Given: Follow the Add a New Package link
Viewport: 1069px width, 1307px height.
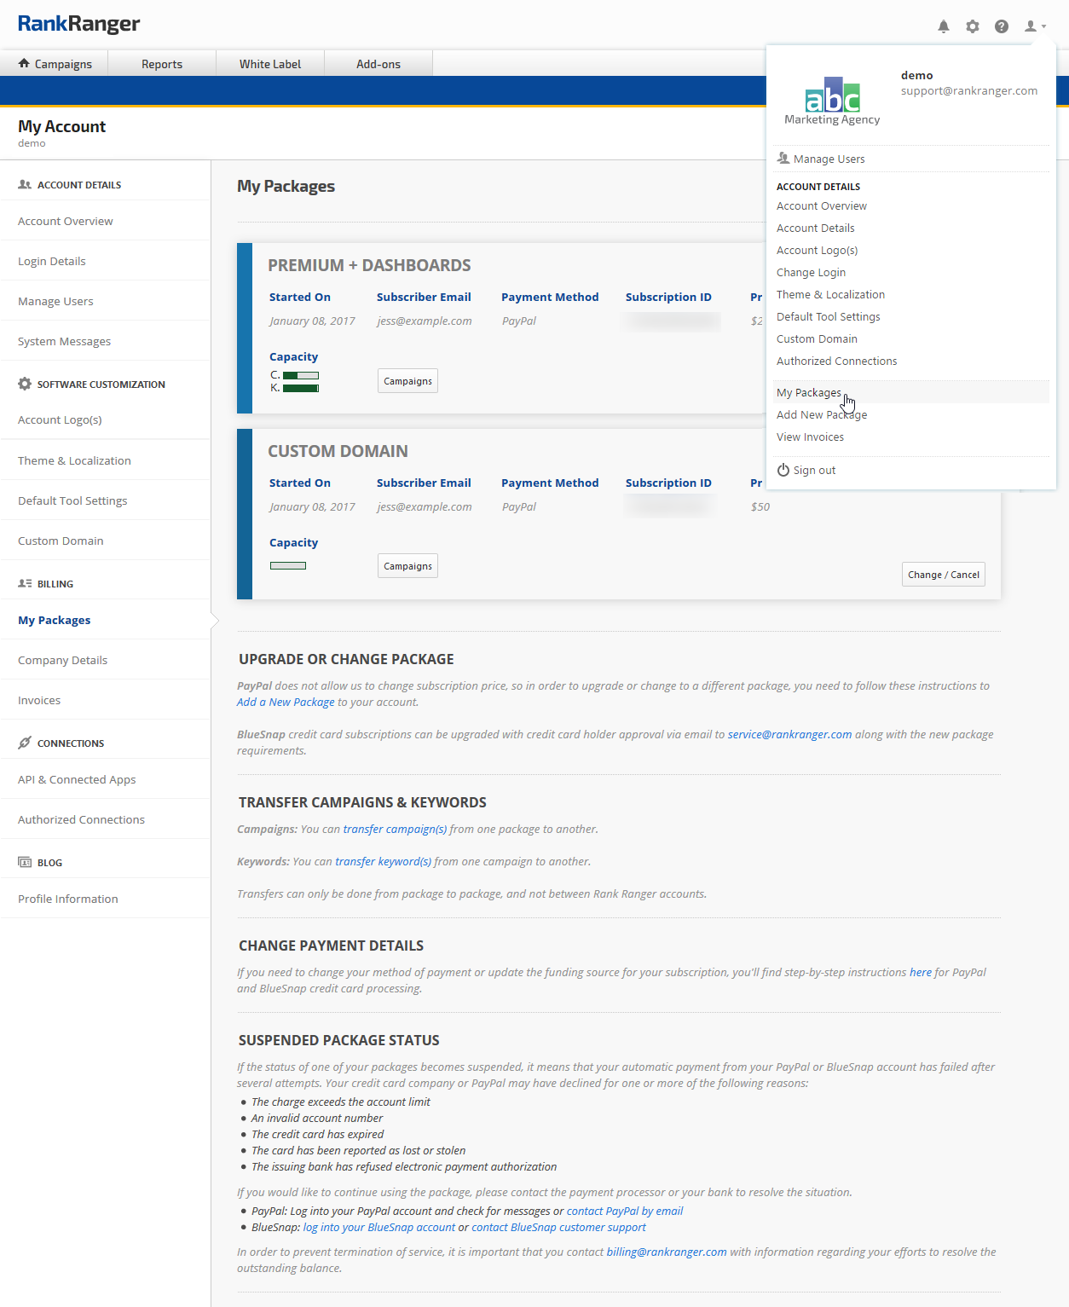Looking at the screenshot, I should (x=286, y=703).
